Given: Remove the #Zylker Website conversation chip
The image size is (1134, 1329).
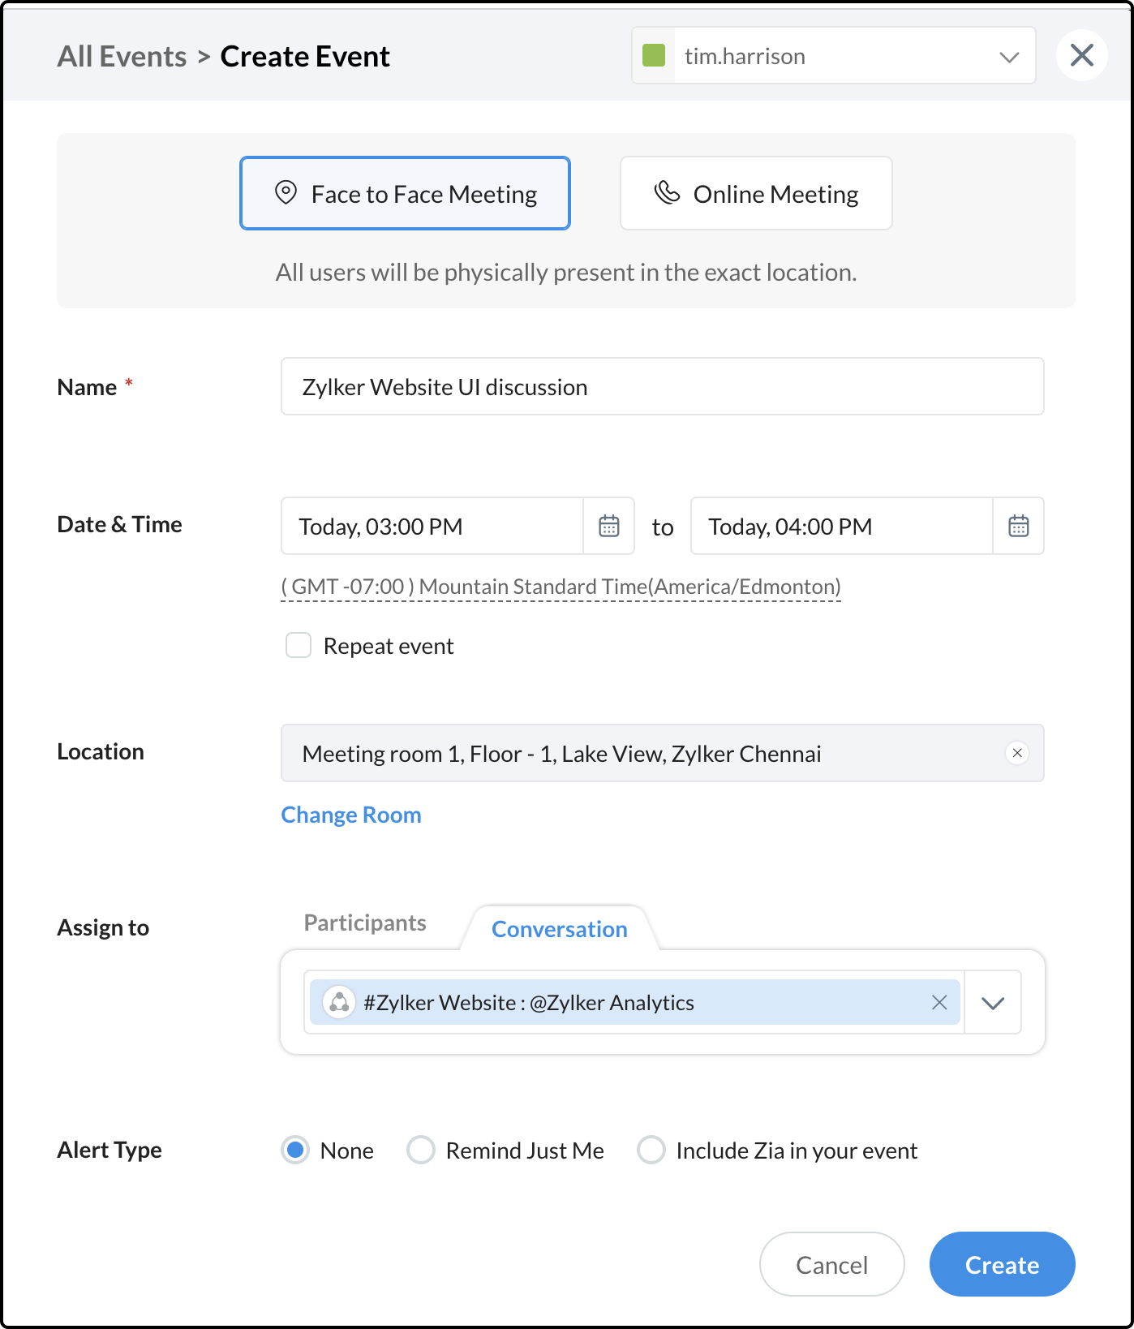Looking at the screenshot, I should point(939,1003).
